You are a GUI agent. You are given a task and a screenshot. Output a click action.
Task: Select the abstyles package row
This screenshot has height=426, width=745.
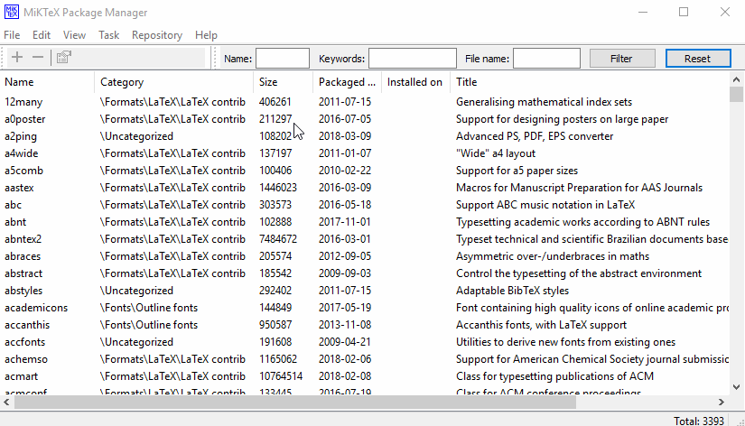click(x=365, y=291)
